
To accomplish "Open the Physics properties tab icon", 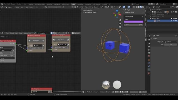I will click(x=149, y=63).
